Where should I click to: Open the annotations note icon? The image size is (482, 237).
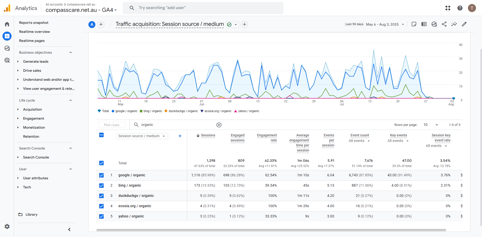point(414,24)
